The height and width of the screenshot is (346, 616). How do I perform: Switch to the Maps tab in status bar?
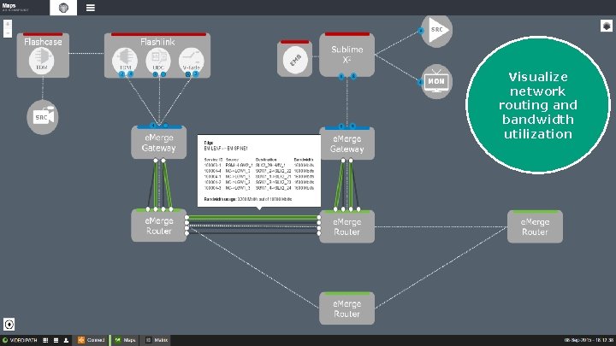click(125, 340)
